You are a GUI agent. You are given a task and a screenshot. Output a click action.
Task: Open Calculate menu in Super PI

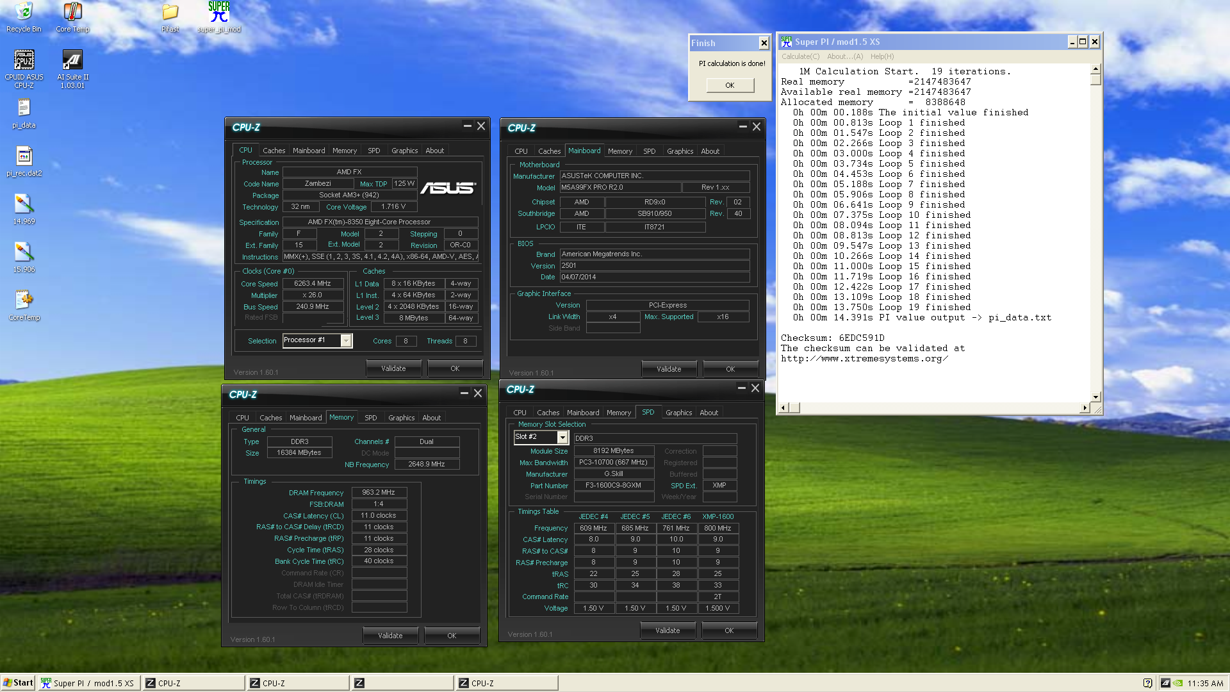tap(800, 56)
